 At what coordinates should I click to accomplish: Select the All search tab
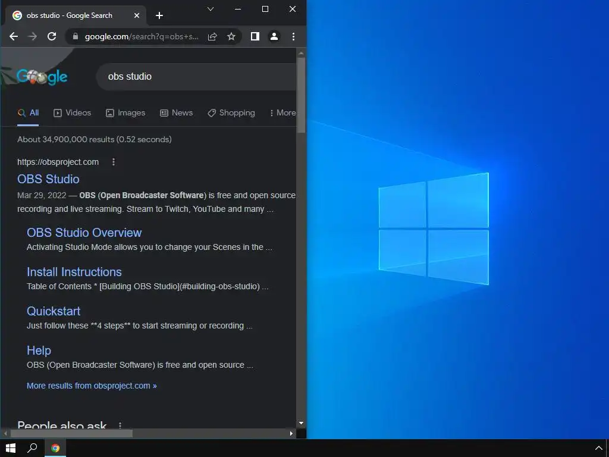29,113
